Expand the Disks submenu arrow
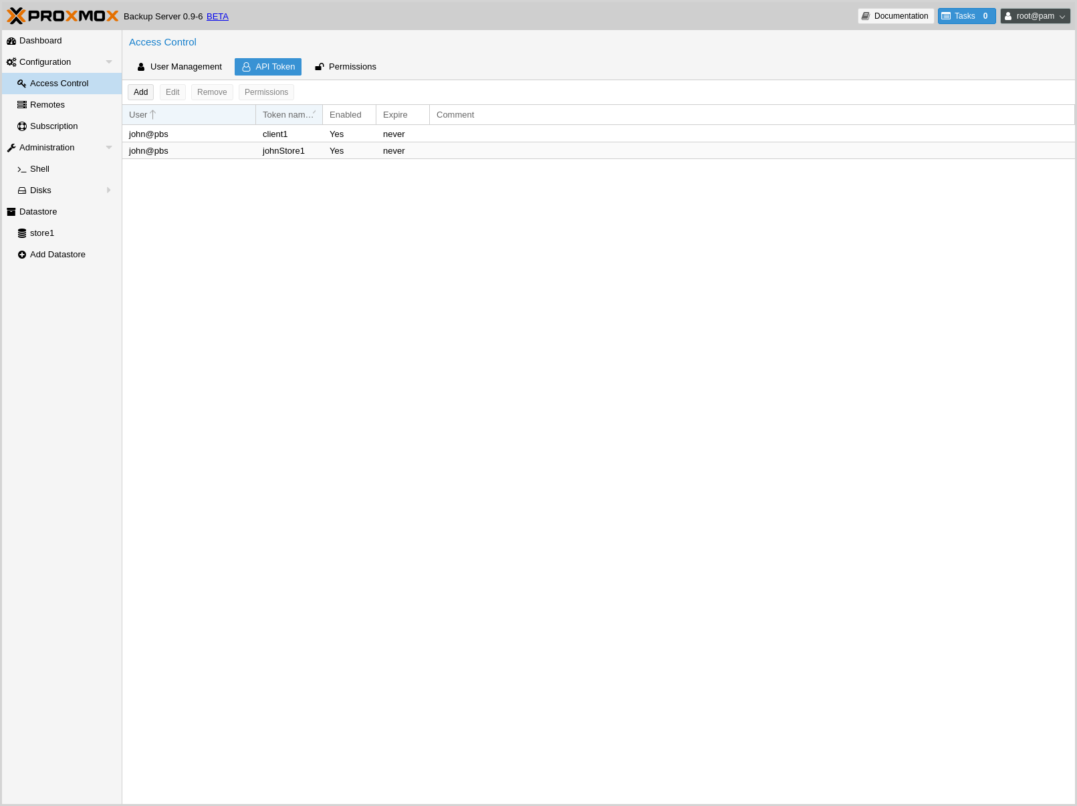1077x806 pixels. coord(109,190)
